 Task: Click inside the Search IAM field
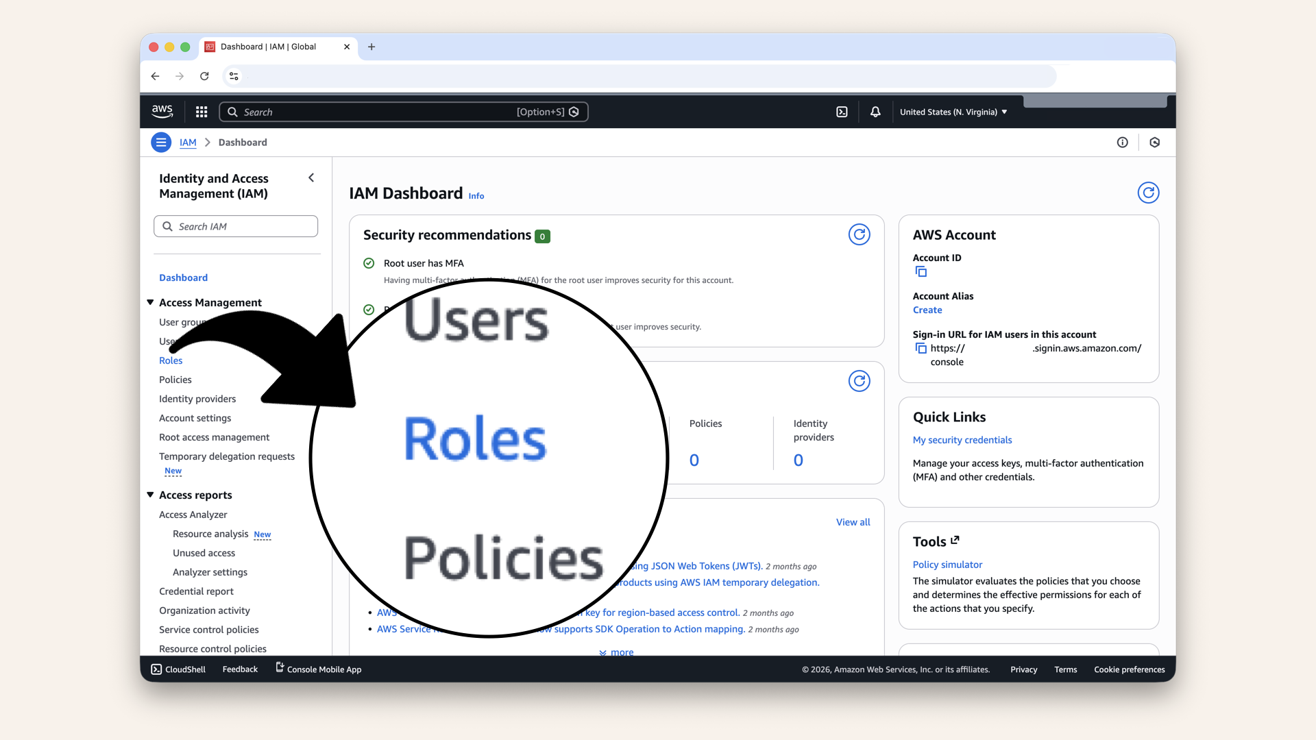(235, 226)
